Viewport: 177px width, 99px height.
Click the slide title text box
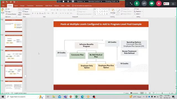coord(101,24)
